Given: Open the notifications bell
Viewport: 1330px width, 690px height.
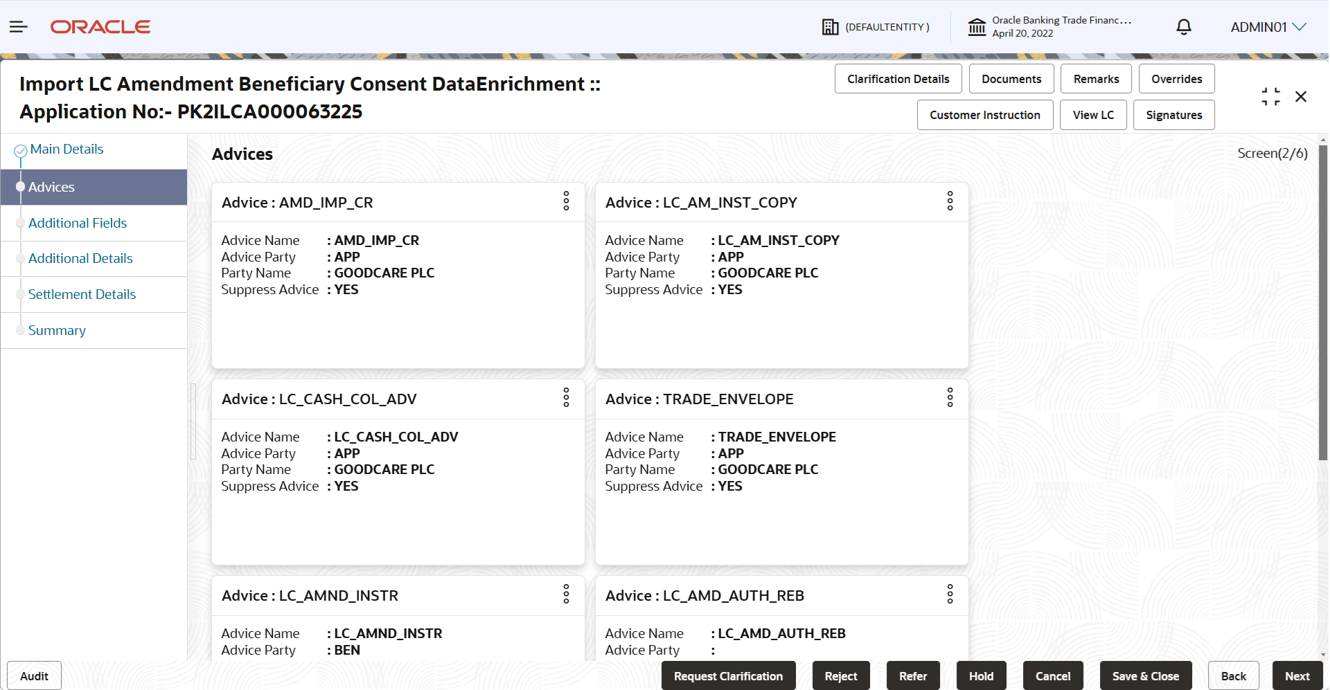Looking at the screenshot, I should [x=1184, y=27].
